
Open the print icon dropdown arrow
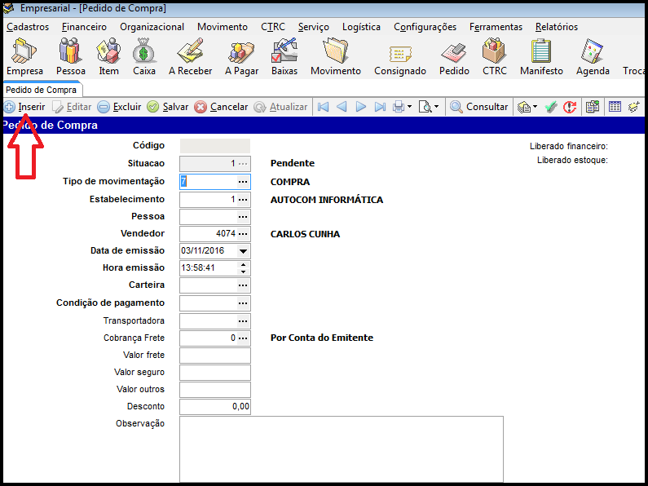point(409,107)
